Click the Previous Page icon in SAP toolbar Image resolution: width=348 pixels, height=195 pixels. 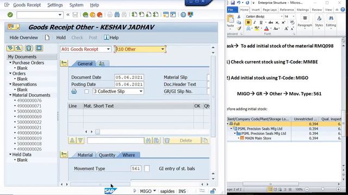(141, 15)
